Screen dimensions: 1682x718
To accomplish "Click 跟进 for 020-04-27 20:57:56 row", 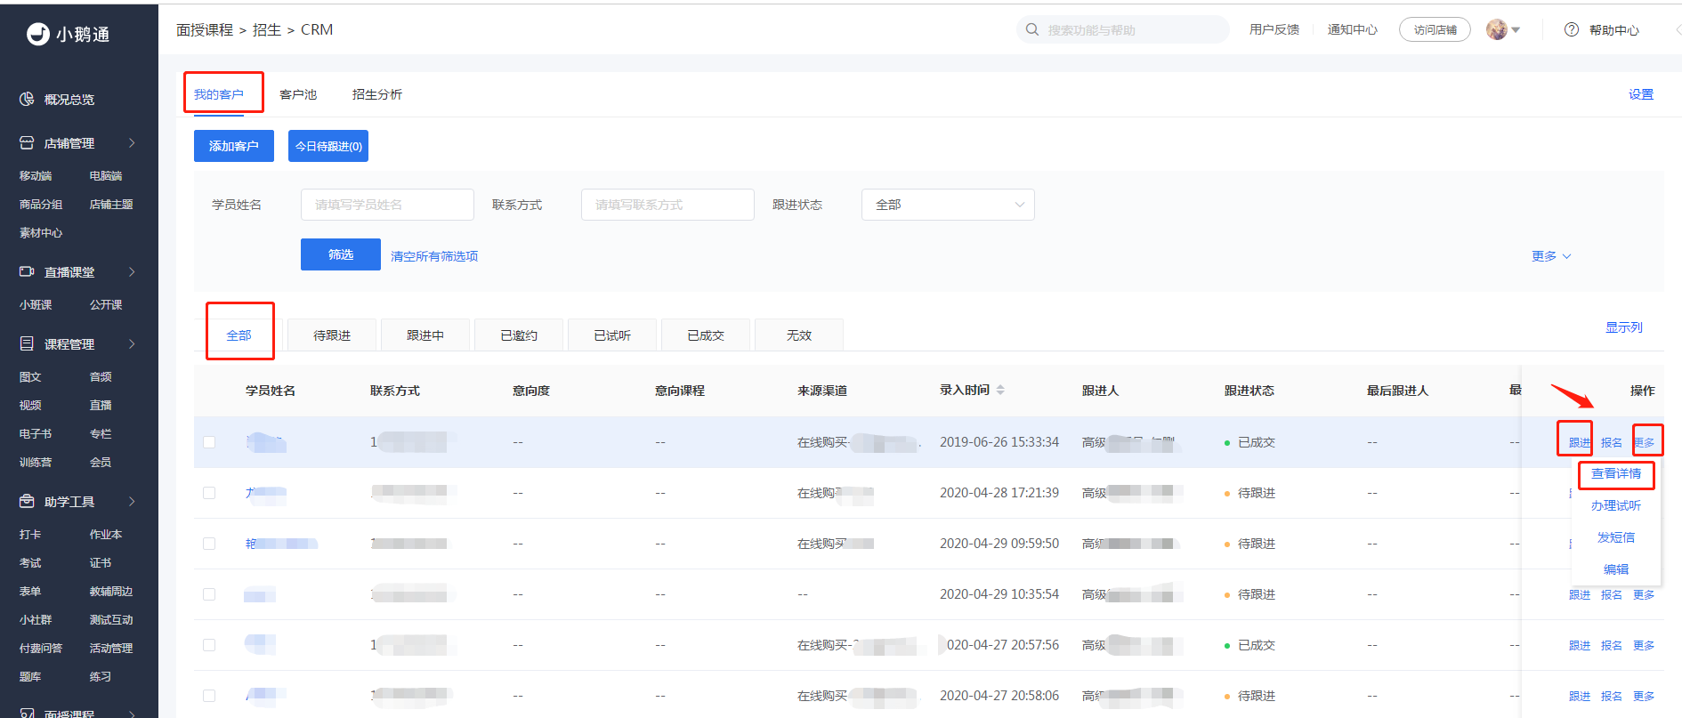I will pos(1580,645).
